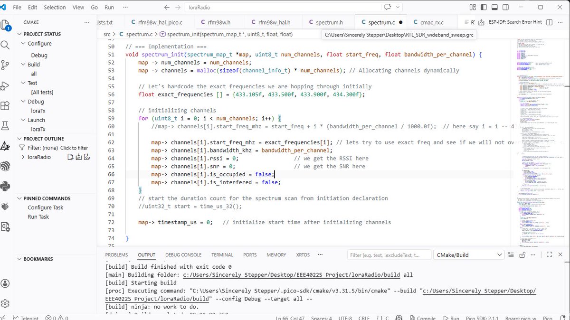Open the CMake/Build output channel dropdown
570x320 pixels.
click(468, 255)
